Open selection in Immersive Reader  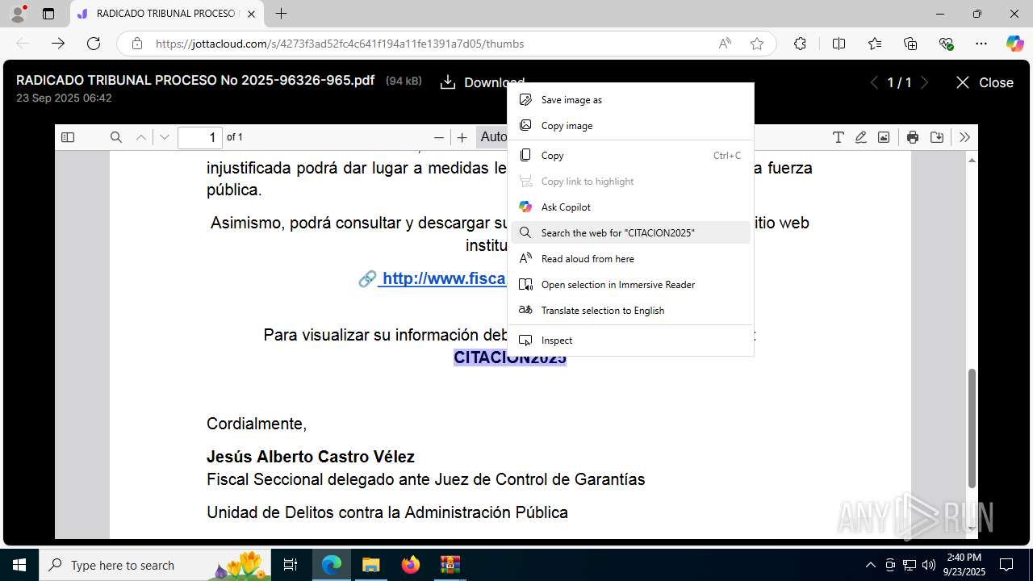click(630, 285)
